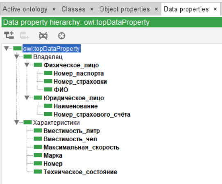
Task: Select the Максимальная_скорость property
Action: click(x=82, y=147)
